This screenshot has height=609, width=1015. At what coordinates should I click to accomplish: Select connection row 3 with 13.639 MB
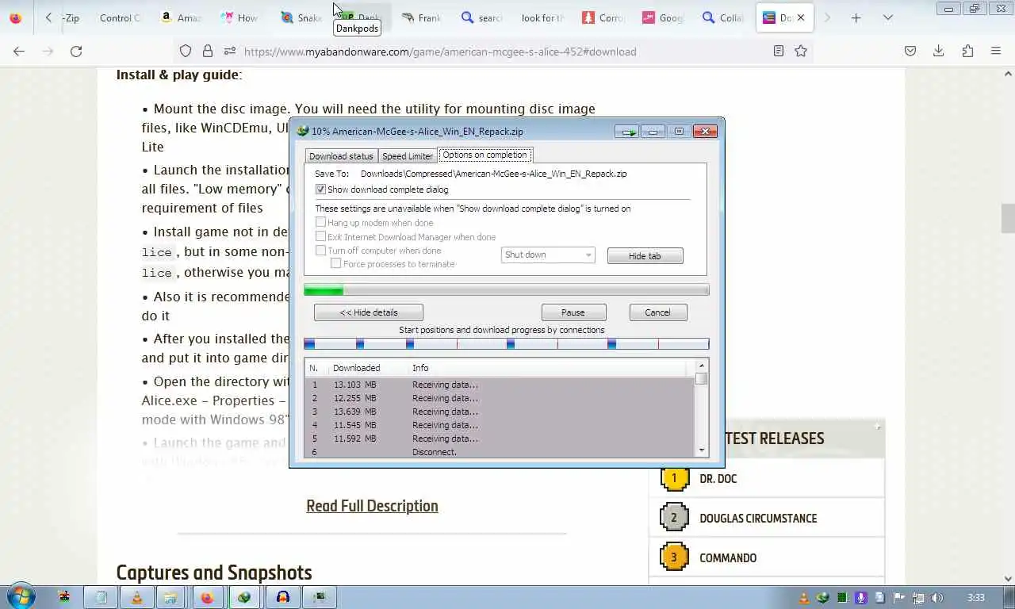pyautogui.click(x=500, y=412)
